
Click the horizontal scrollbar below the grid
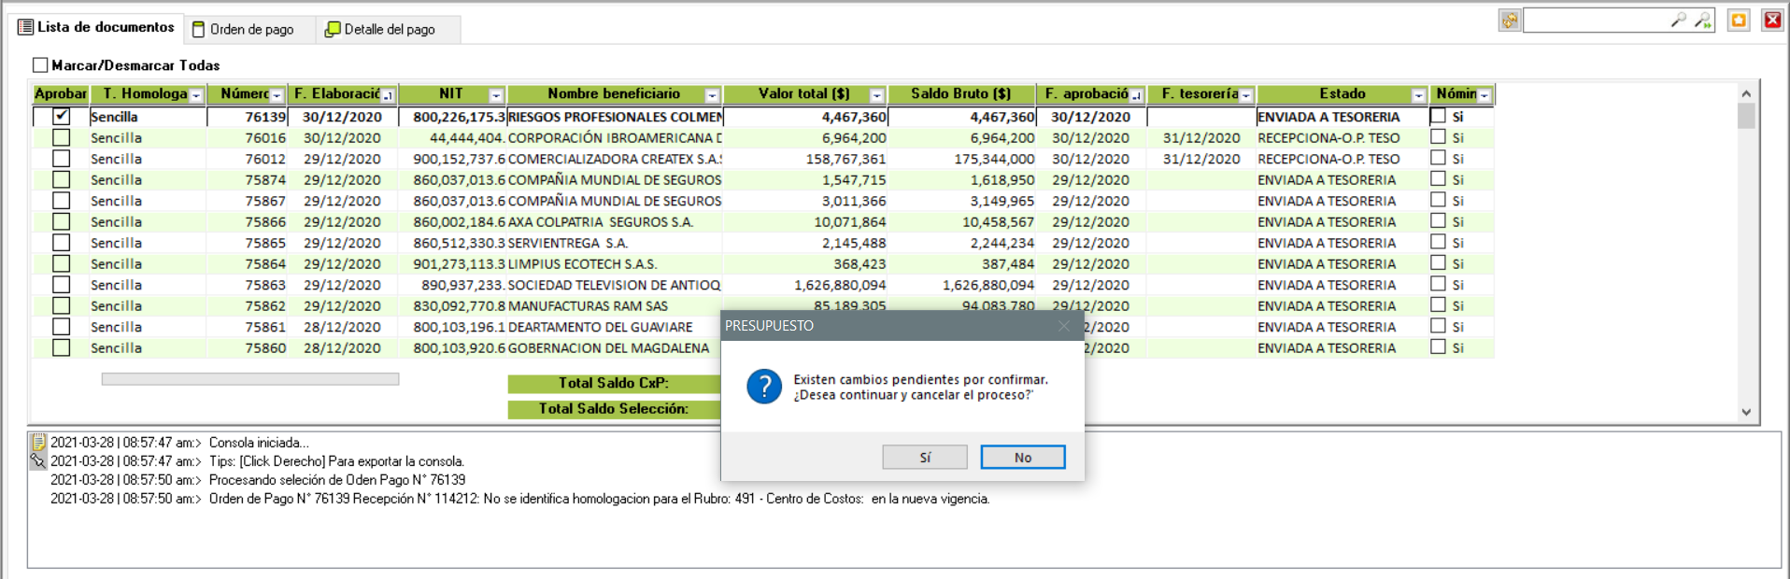pos(250,379)
